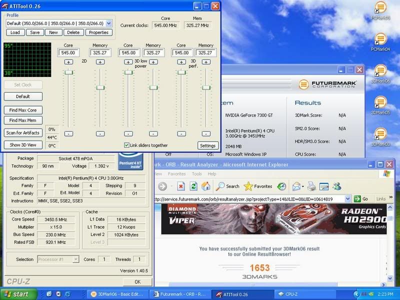Expand the ATITool Profile dropdown
400x300 pixels.
pyautogui.click(x=109, y=23)
